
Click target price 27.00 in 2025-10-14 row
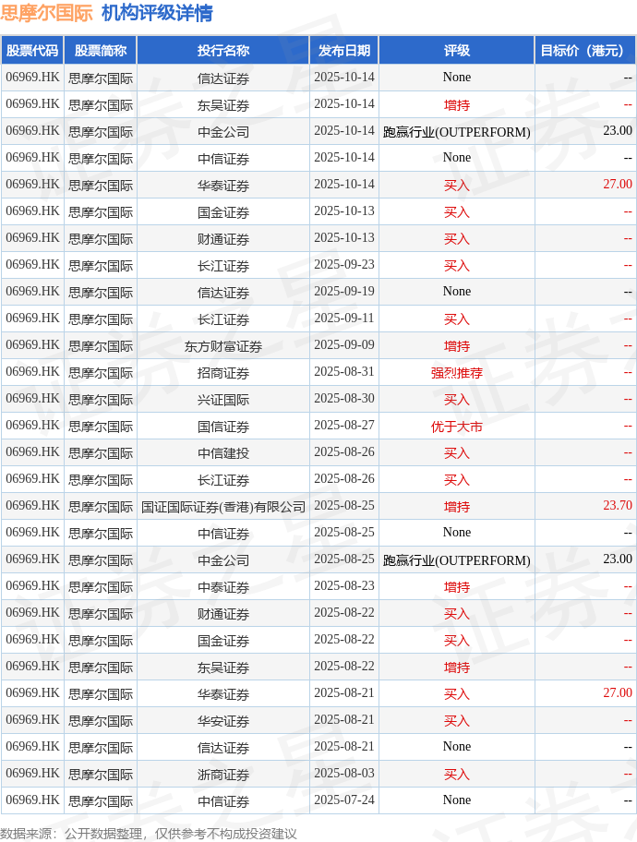click(617, 185)
